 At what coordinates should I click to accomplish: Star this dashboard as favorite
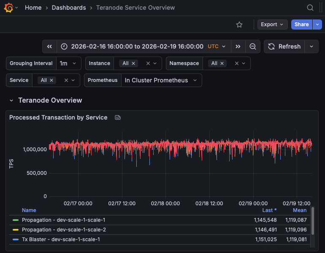pos(239,24)
